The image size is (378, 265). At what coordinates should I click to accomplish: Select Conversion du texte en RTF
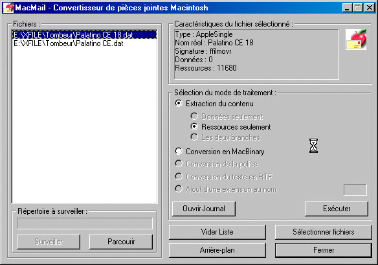[x=179, y=176]
